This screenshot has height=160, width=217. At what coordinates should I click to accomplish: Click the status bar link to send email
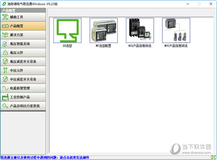[x=45, y=157]
